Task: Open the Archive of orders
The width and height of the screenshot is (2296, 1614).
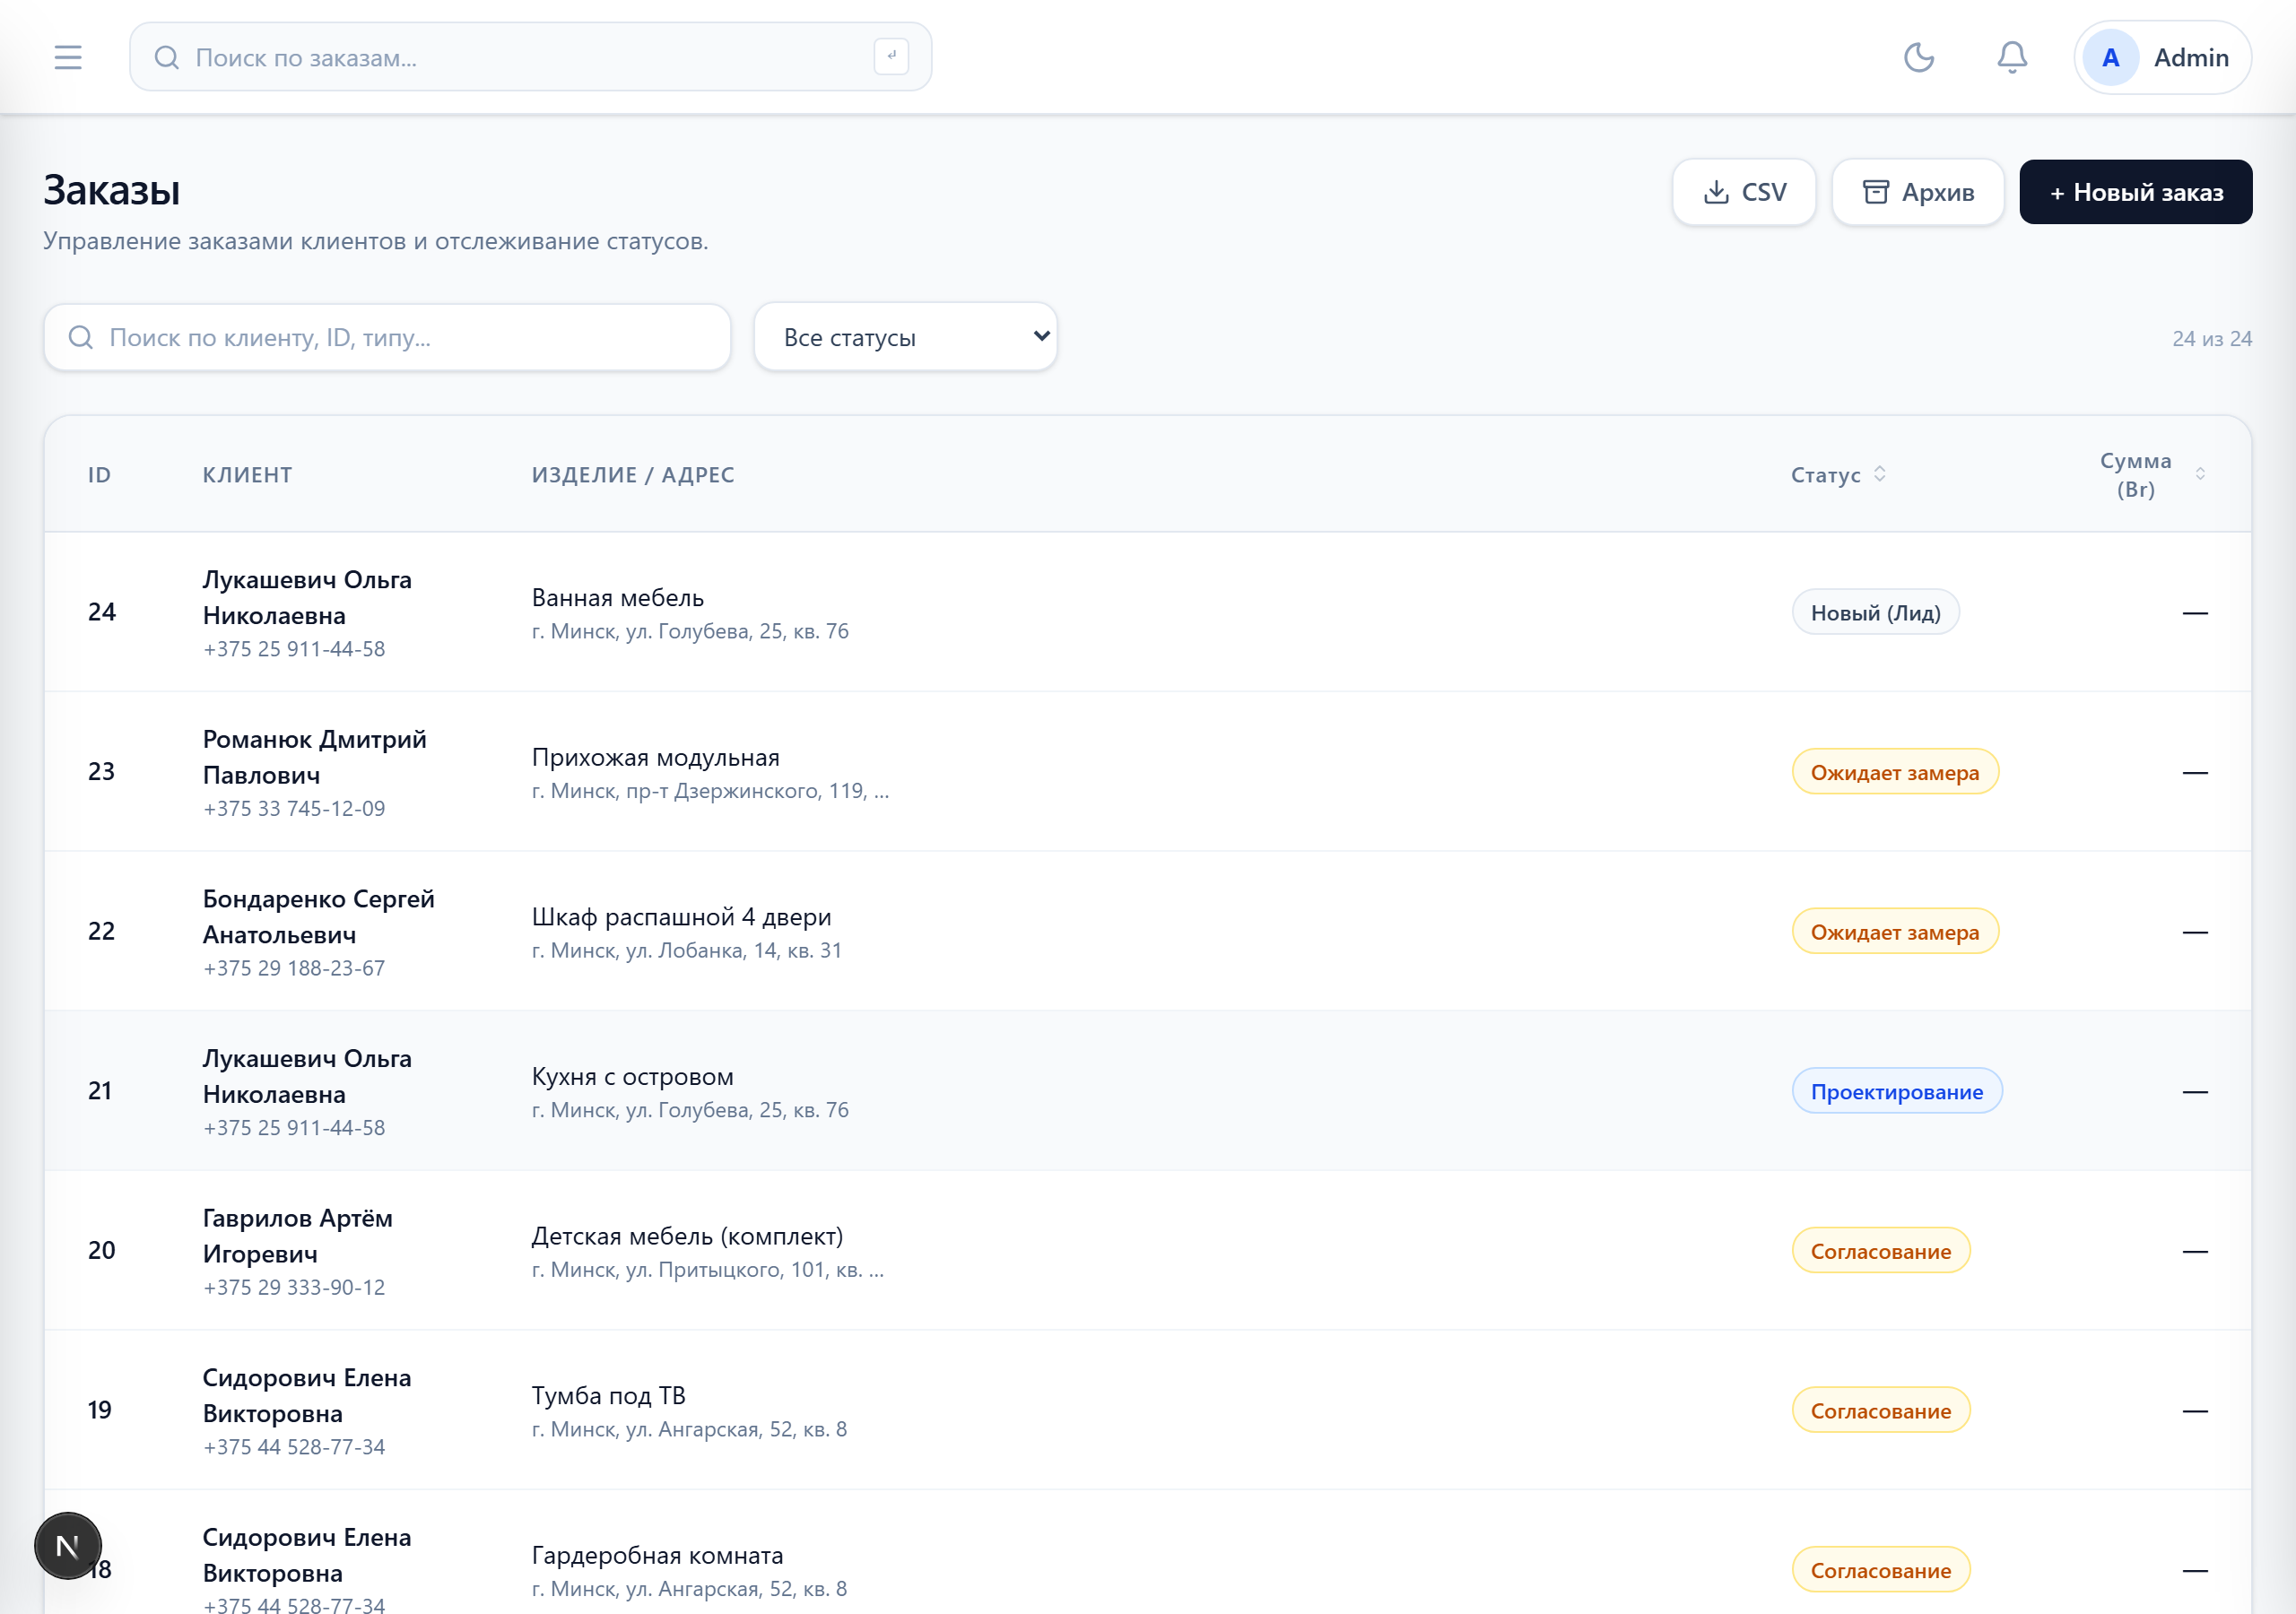Action: tap(1917, 192)
